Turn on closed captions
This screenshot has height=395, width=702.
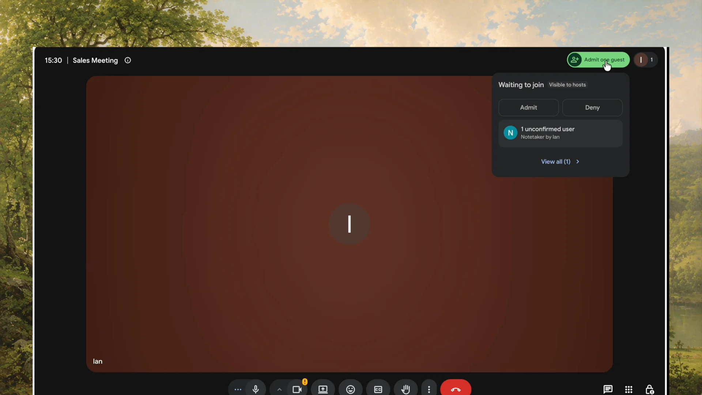[378, 390]
